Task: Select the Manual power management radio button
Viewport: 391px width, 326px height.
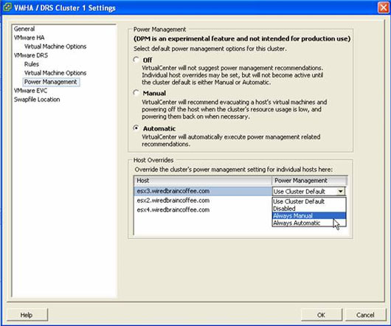Action: pos(136,93)
